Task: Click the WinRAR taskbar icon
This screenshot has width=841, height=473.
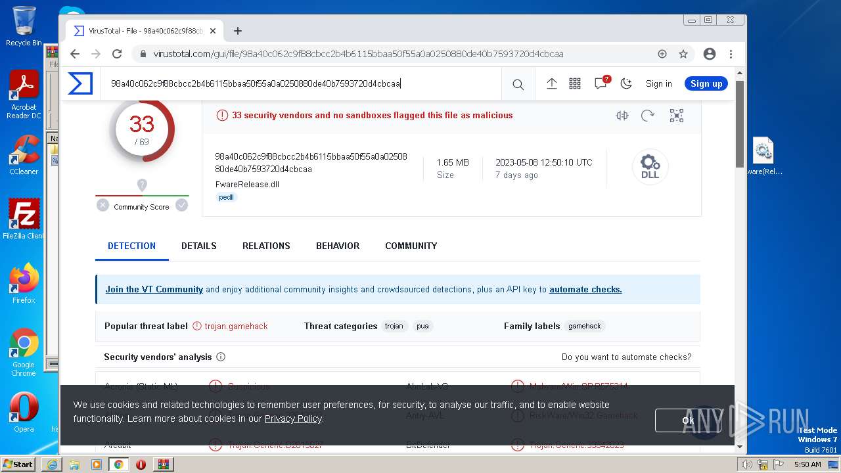Action: tap(163, 464)
